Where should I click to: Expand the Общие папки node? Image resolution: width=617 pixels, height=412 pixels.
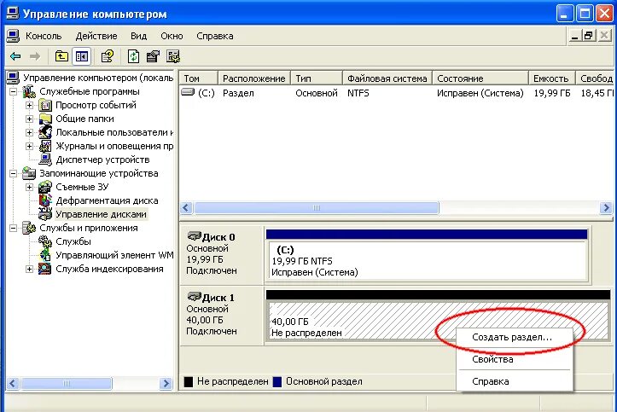29,119
